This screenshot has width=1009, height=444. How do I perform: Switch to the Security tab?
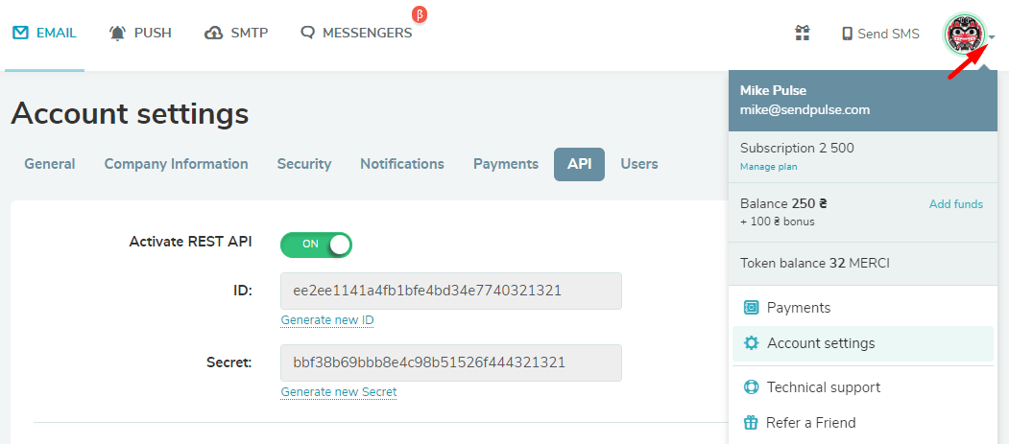click(303, 164)
